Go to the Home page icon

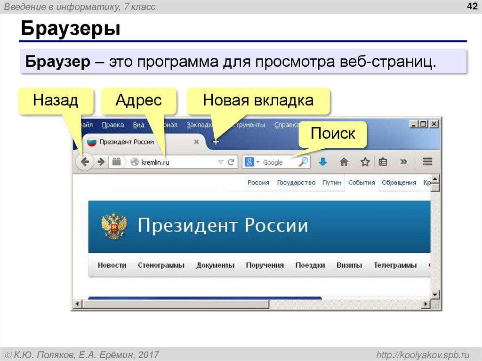pyautogui.click(x=344, y=161)
